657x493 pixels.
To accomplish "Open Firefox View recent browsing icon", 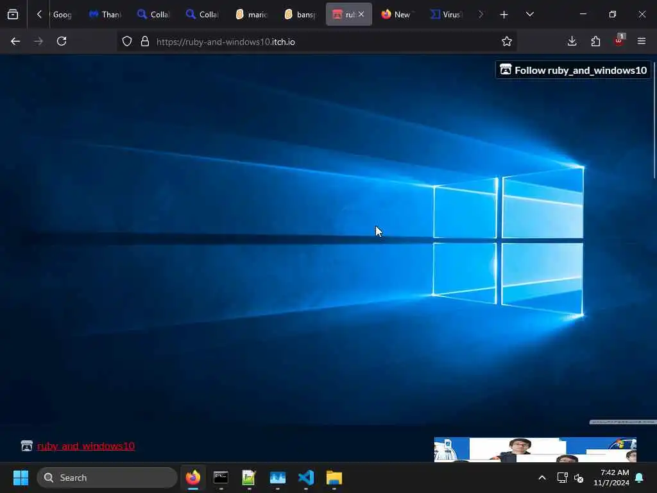I will click(x=13, y=15).
